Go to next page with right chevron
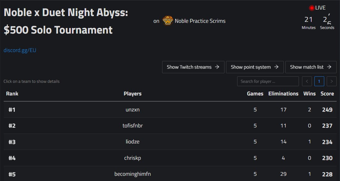 pyautogui.click(x=332, y=81)
